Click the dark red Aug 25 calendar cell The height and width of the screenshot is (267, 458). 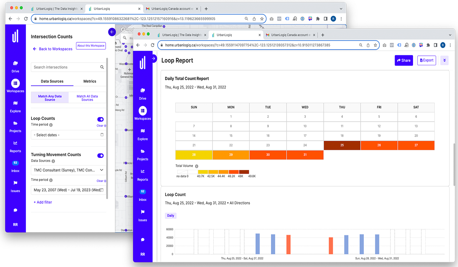point(342,145)
